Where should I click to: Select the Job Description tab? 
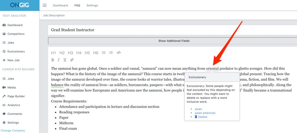(x=54, y=16)
